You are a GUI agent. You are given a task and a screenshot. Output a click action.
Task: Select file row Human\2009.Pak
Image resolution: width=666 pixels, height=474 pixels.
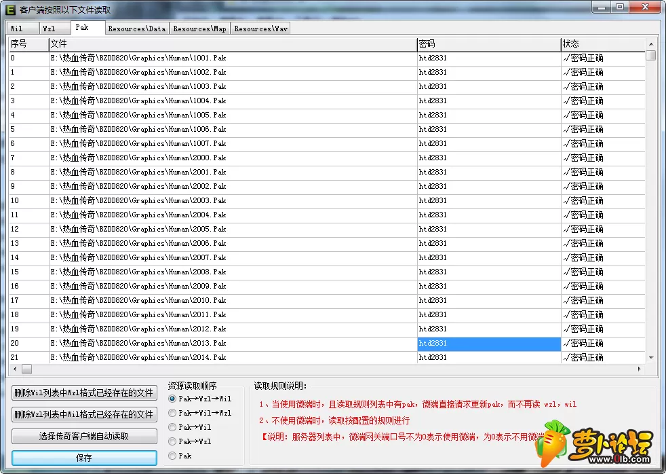point(327,286)
